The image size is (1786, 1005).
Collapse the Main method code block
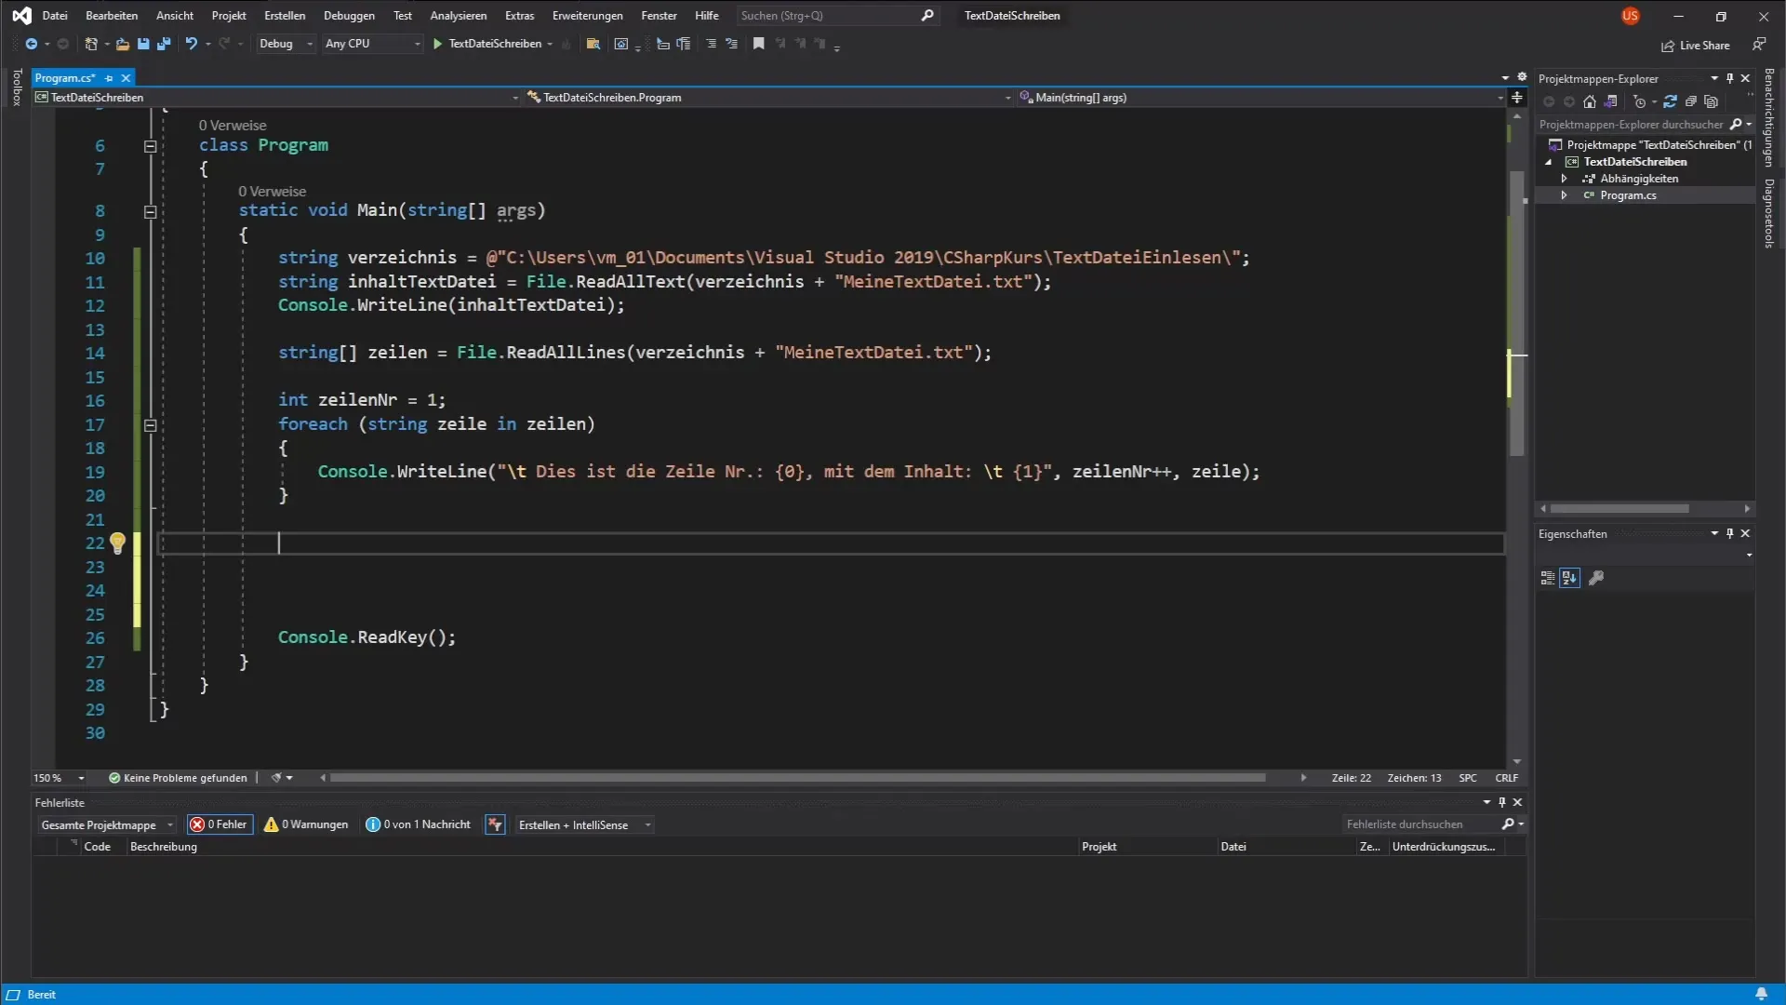[150, 212]
